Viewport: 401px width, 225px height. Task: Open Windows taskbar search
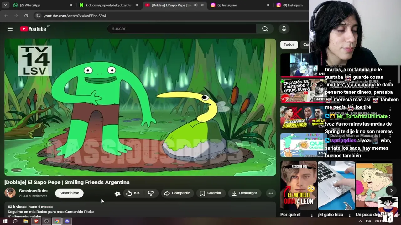click(15, 221)
